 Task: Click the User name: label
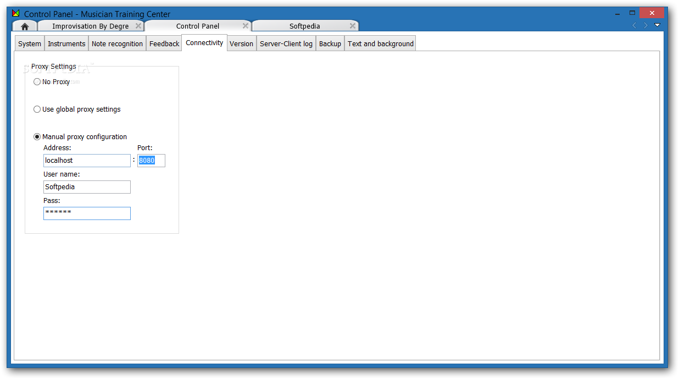(x=62, y=174)
